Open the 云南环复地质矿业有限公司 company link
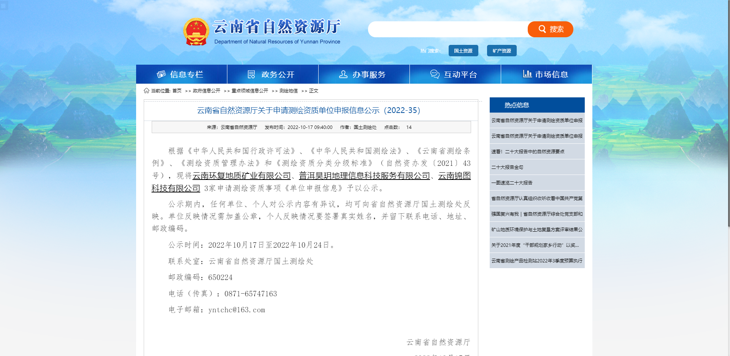The width and height of the screenshot is (730, 356). [x=242, y=176]
